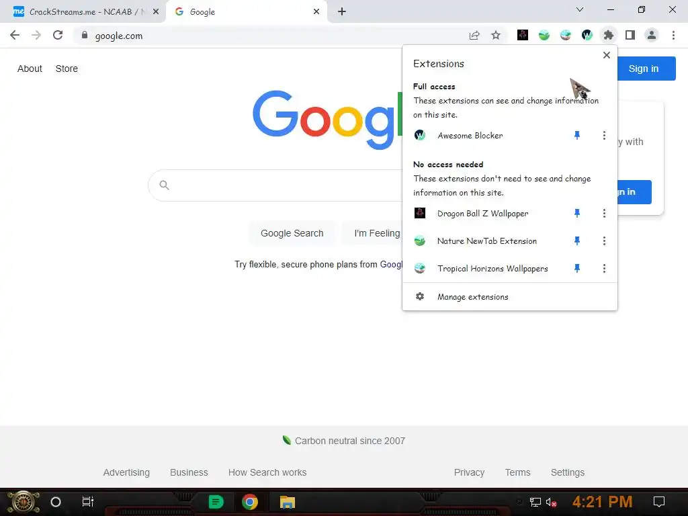Screen dimensions: 688x516
Task: Select Tropical Horizons Wallpapers entry
Action: (487, 268)
